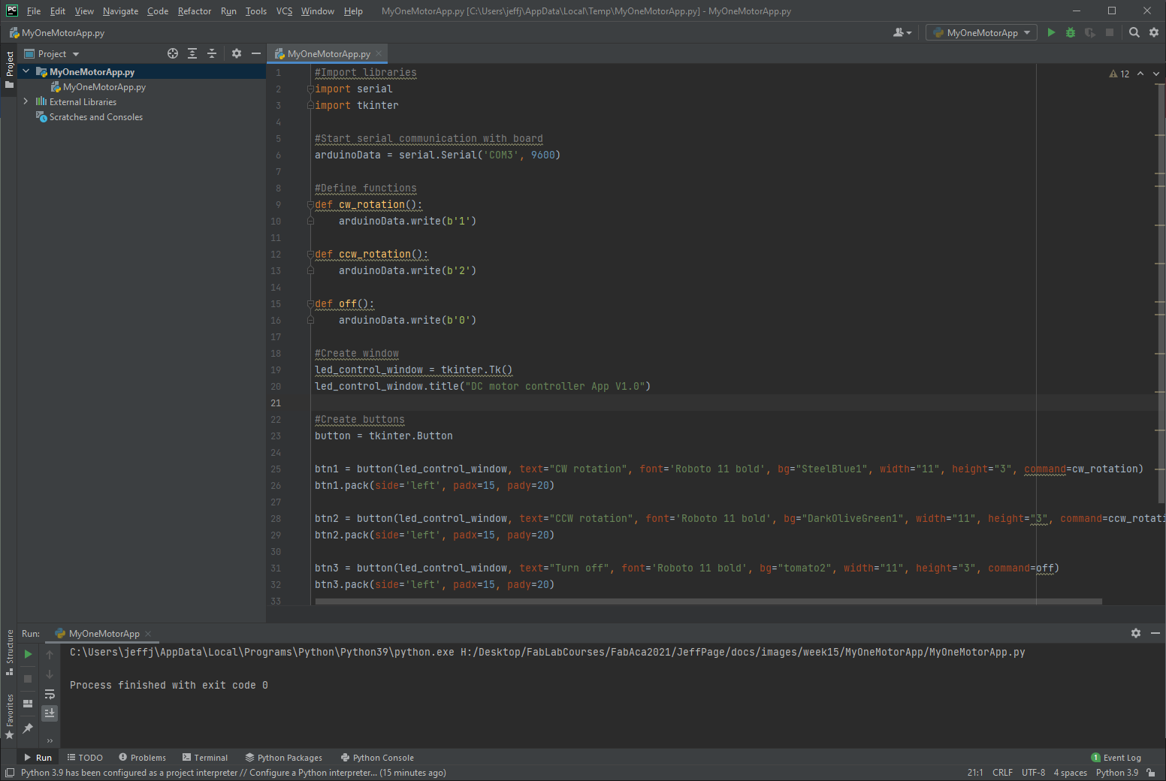Open the Refactor menu

194,11
